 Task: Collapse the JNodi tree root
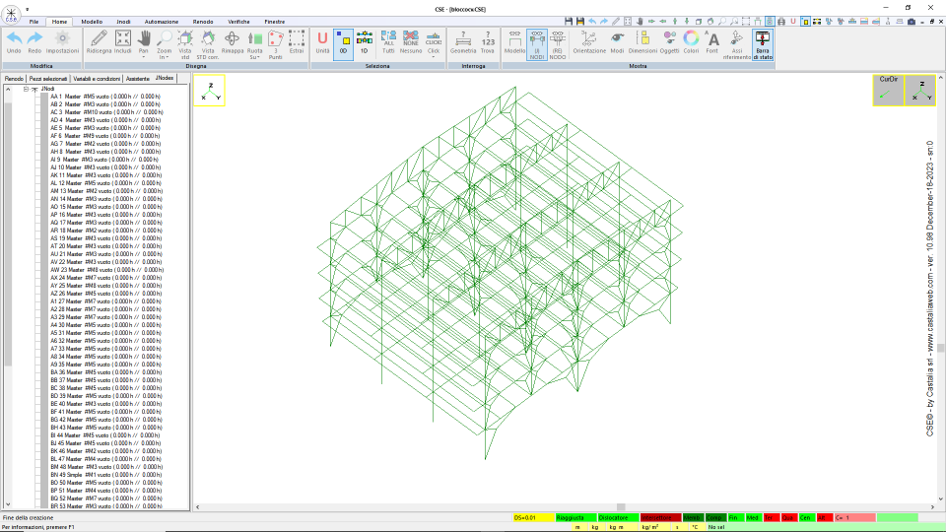click(x=26, y=89)
